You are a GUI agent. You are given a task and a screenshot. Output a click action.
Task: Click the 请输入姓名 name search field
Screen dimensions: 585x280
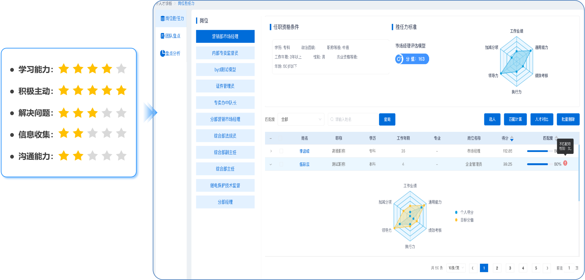coord(353,120)
